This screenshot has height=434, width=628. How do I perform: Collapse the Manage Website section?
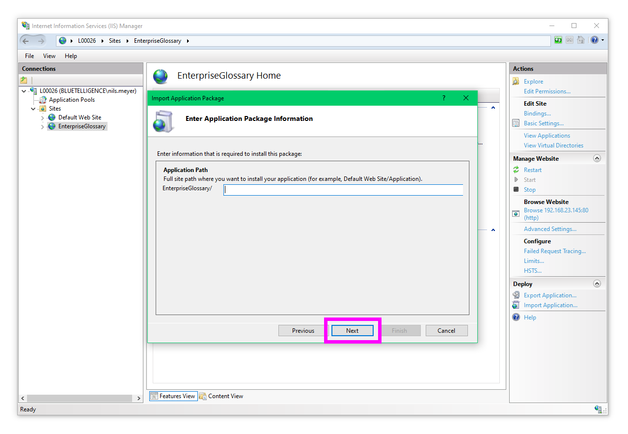coord(597,158)
